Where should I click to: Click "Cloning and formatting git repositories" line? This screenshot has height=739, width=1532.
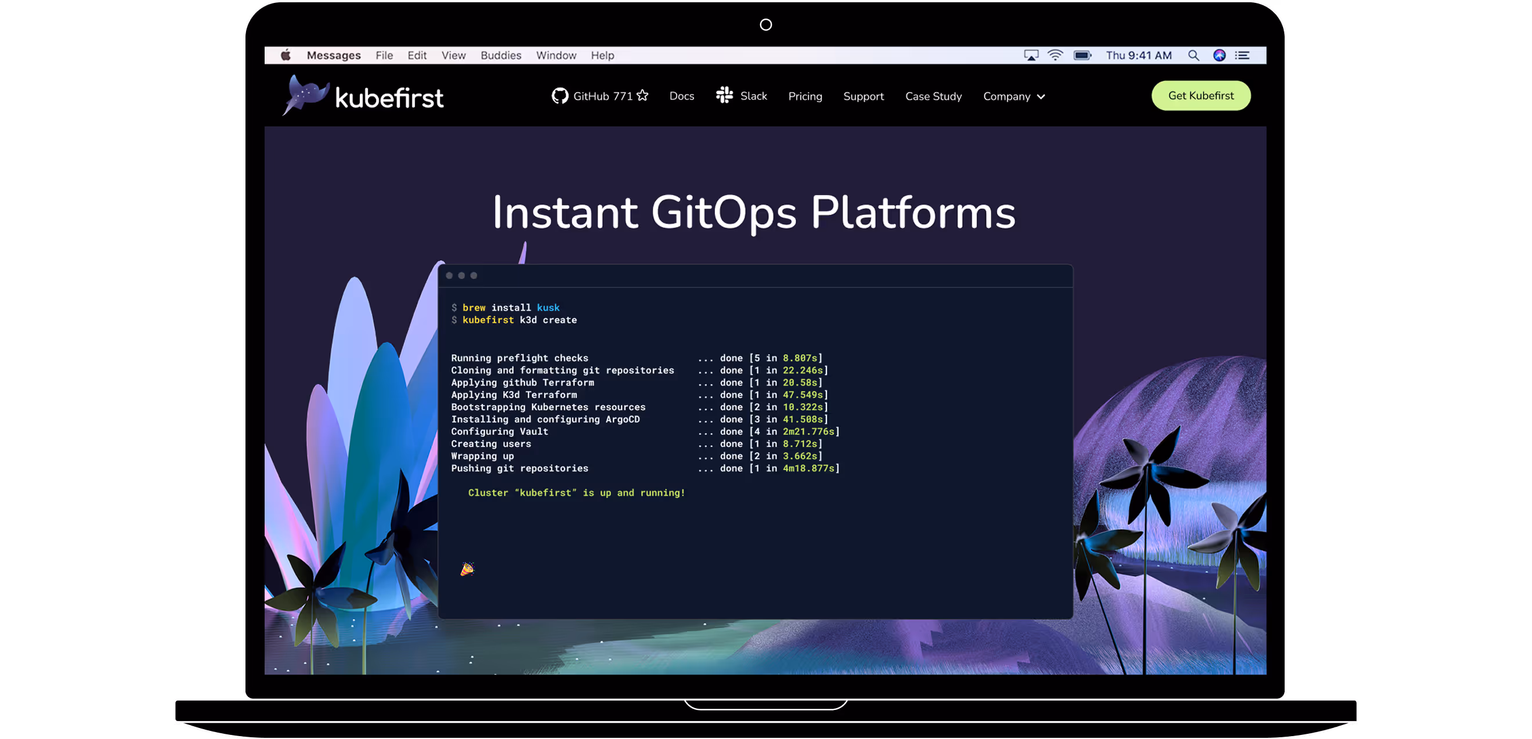pyautogui.click(x=563, y=370)
